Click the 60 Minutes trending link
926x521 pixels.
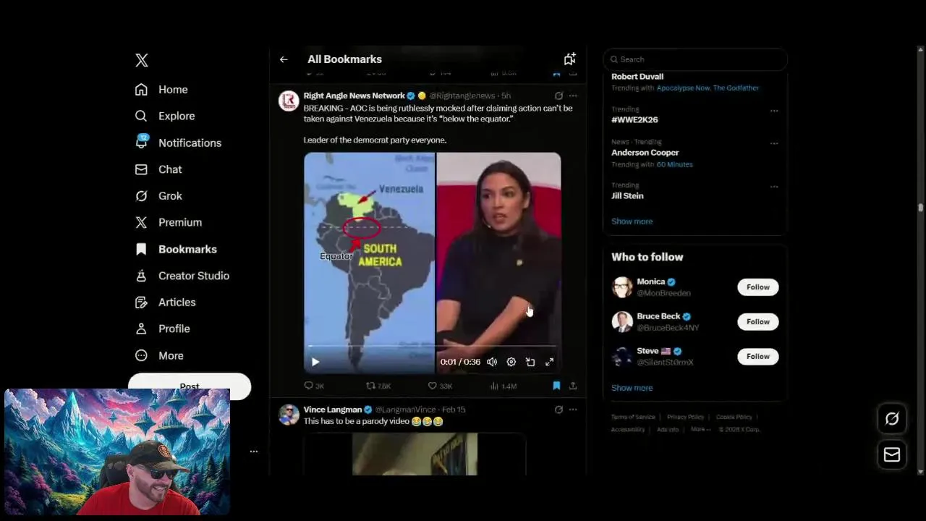(x=674, y=165)
